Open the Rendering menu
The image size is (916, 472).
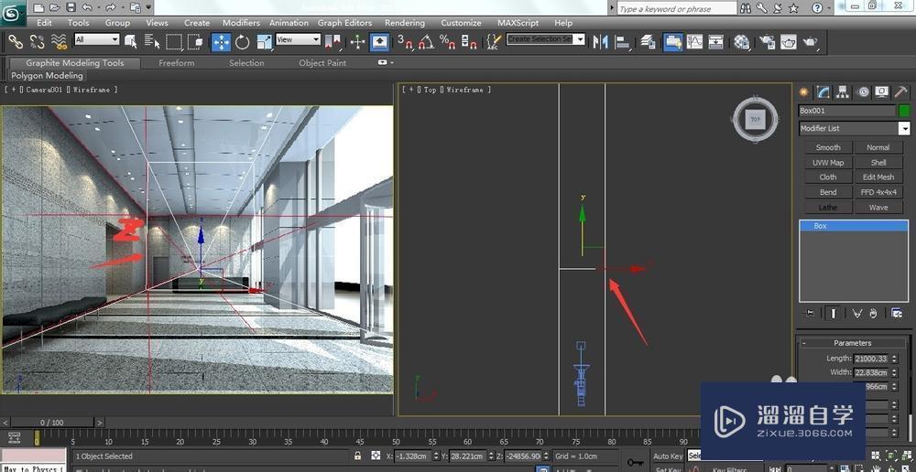click(x=405, y=23)
